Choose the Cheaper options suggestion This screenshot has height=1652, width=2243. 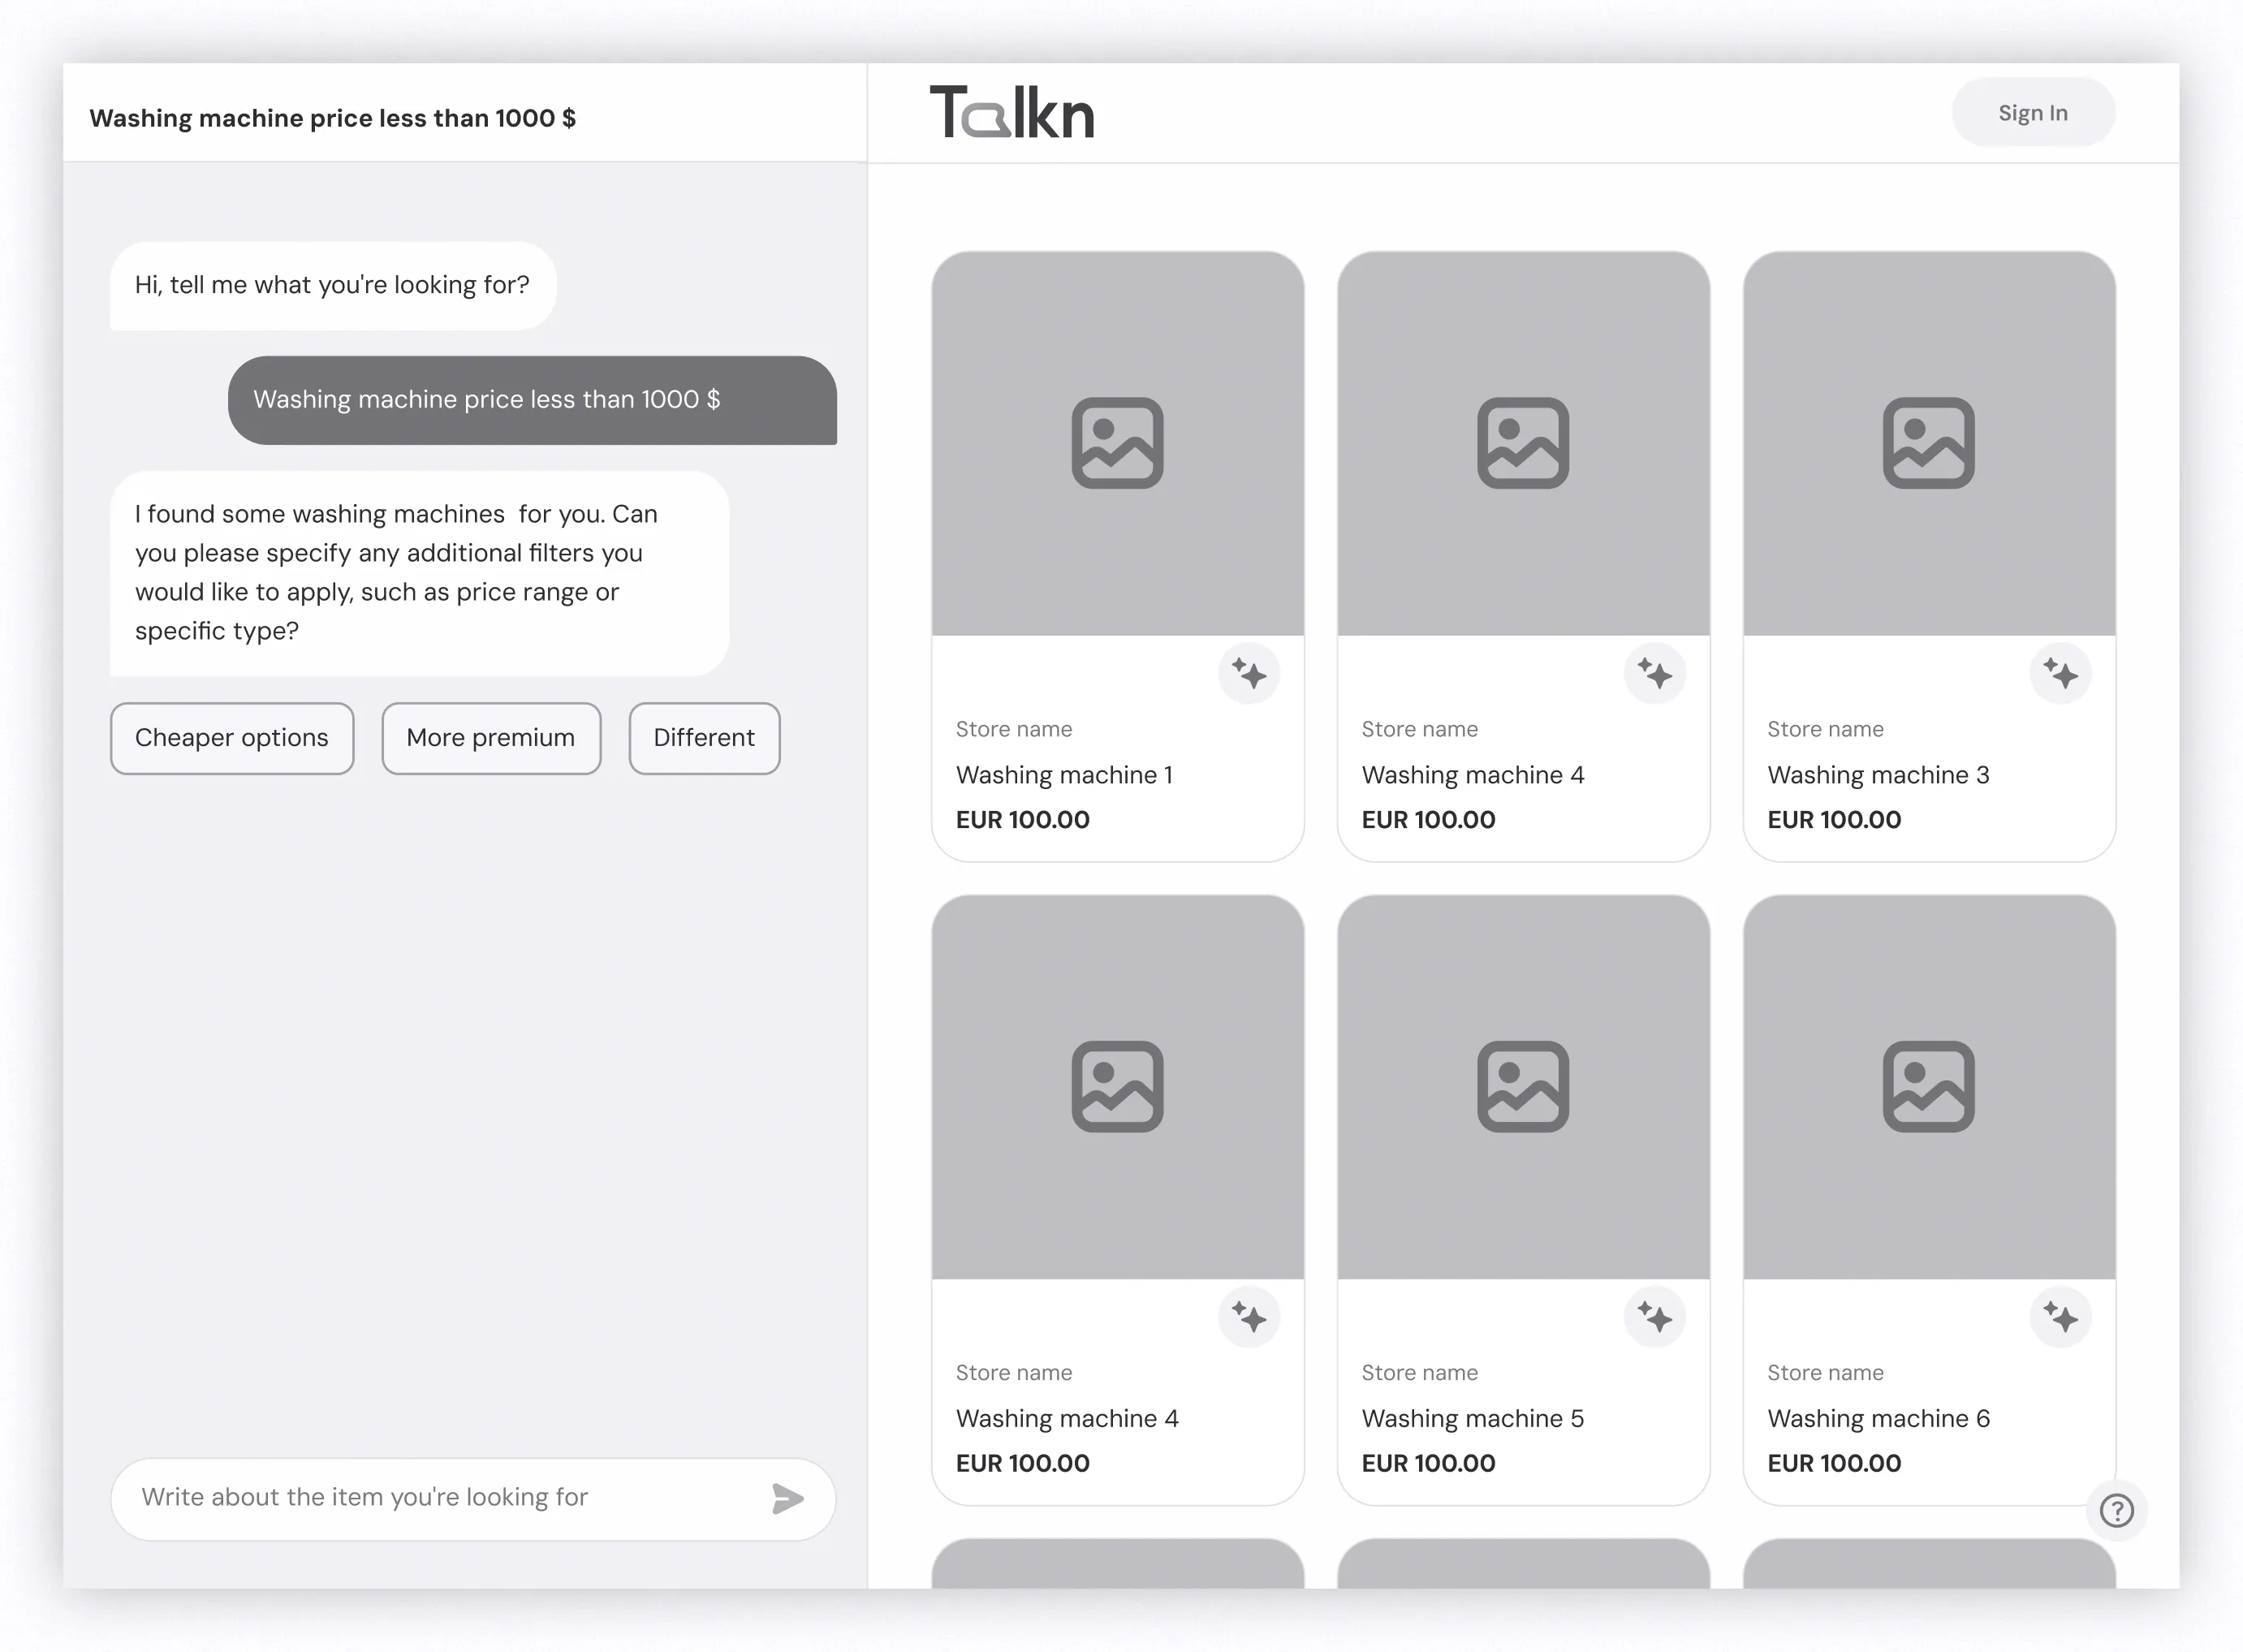pos(232,738)
